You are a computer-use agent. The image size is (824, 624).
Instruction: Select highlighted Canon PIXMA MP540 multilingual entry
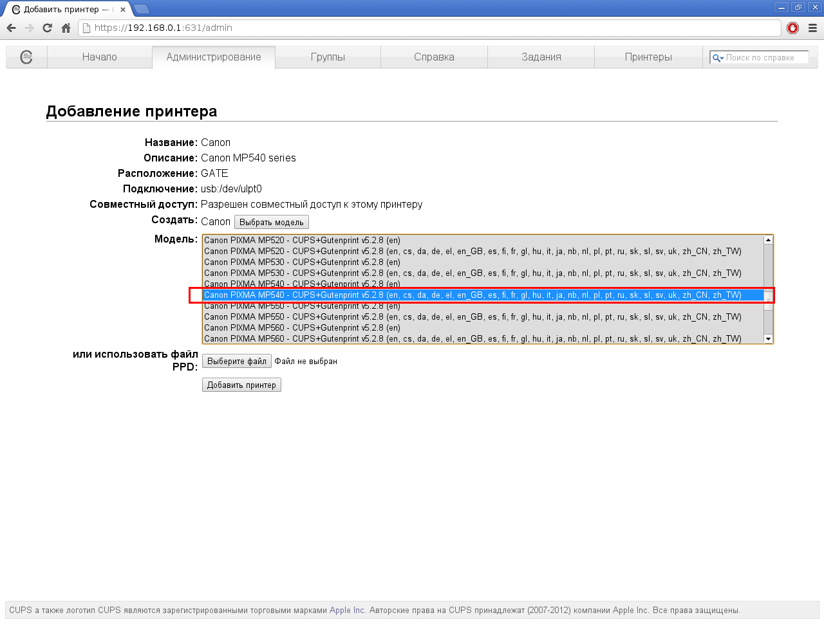click(483, 295)
